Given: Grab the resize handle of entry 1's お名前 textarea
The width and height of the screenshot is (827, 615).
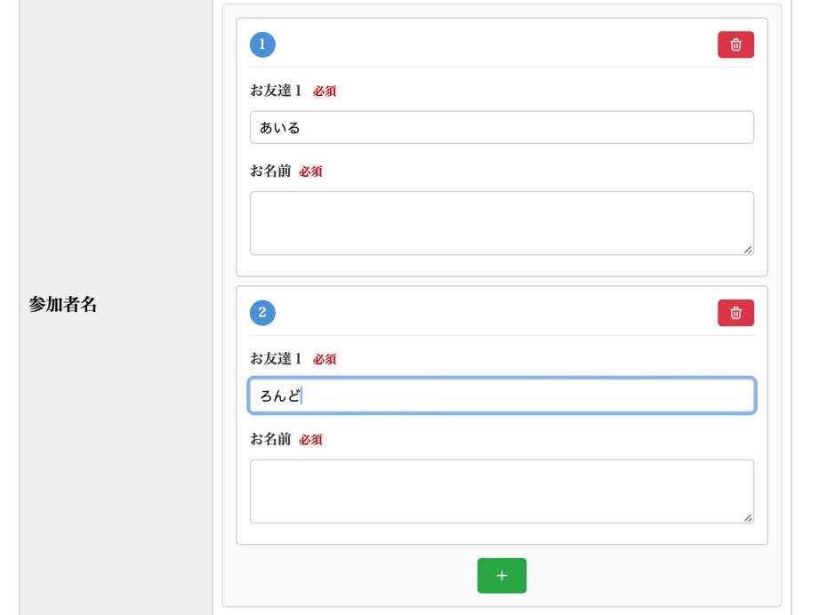Looking at the screenshot, I should pos(748,250).
